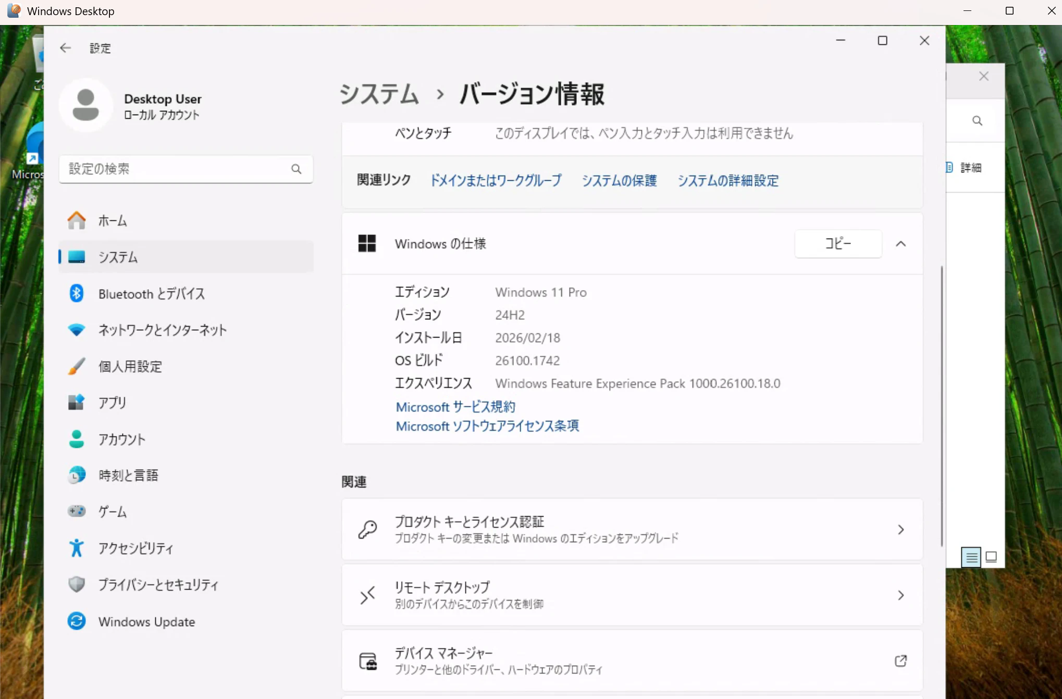Screen dimensions: 1062x699
Task: Open ドメインまたはワークグループ link
Action: tap(496, 180)
